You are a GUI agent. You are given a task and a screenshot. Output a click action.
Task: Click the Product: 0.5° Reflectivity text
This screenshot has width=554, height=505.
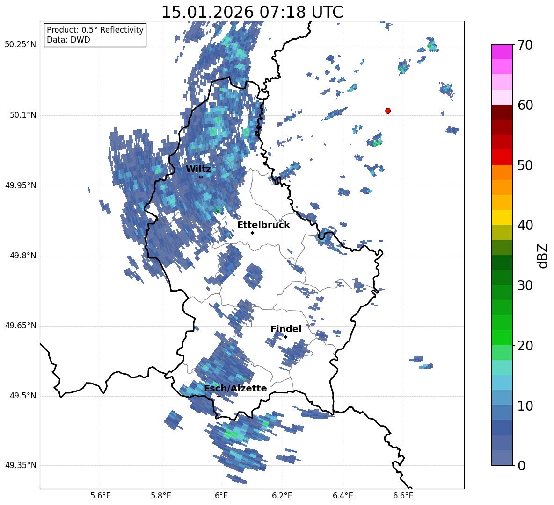click(x=95, y=29)
